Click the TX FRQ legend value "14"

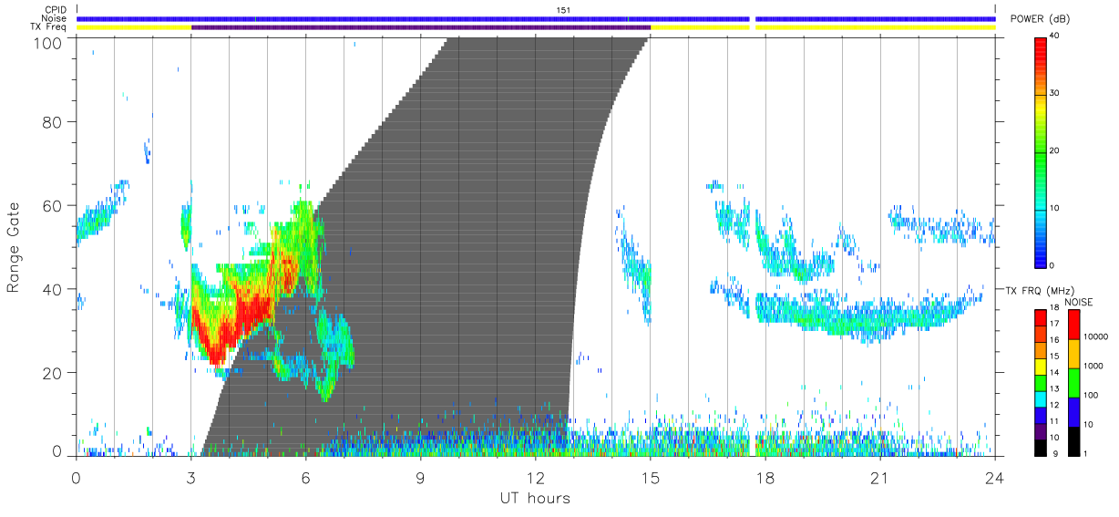coord(1053,372)
